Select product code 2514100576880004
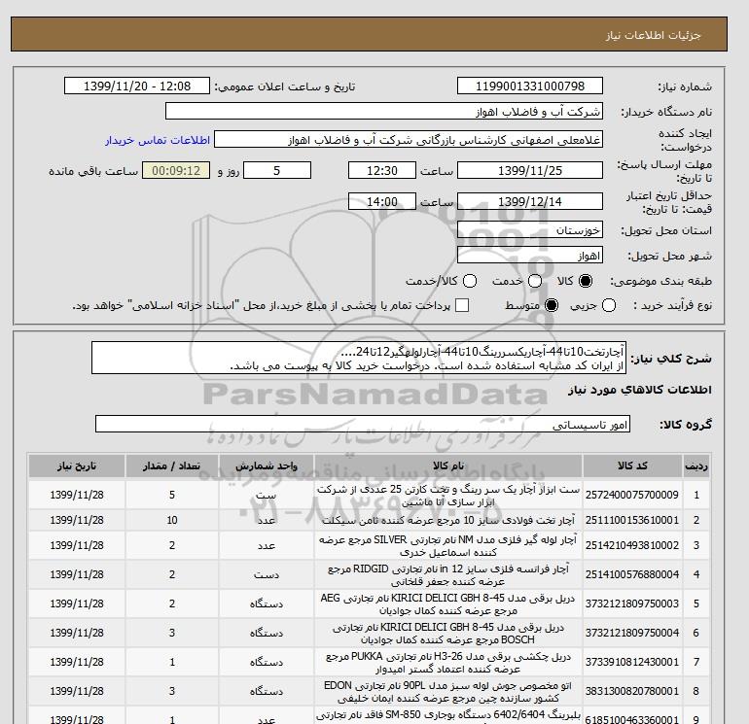749x724 pixels. (632, 574)
